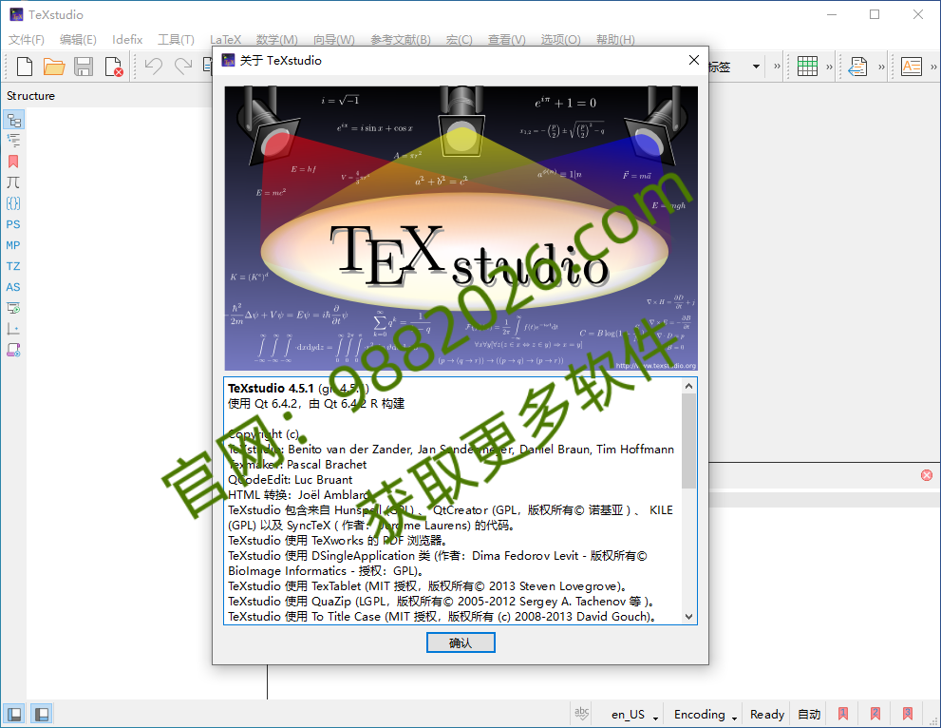Open the 帮助(H) menu
The height and width of the screenshot is (728, 941).
click(x=615, y=40)
